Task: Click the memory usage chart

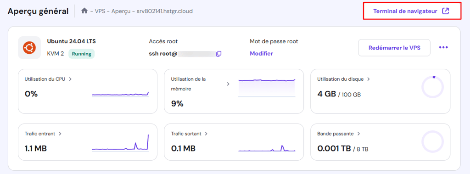Action: pyautogui.click(x=267, y=88)
